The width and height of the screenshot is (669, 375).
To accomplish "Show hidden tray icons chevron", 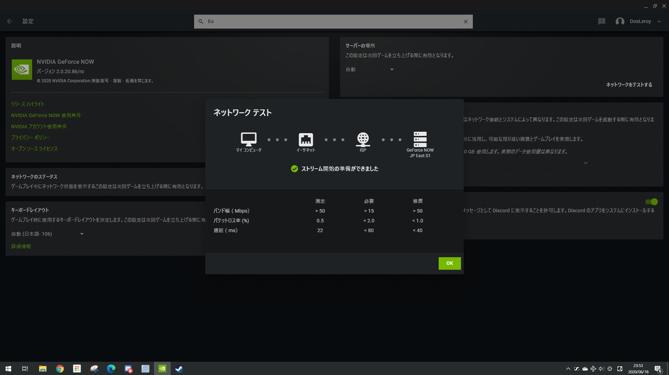I will (x=568, y=368).
